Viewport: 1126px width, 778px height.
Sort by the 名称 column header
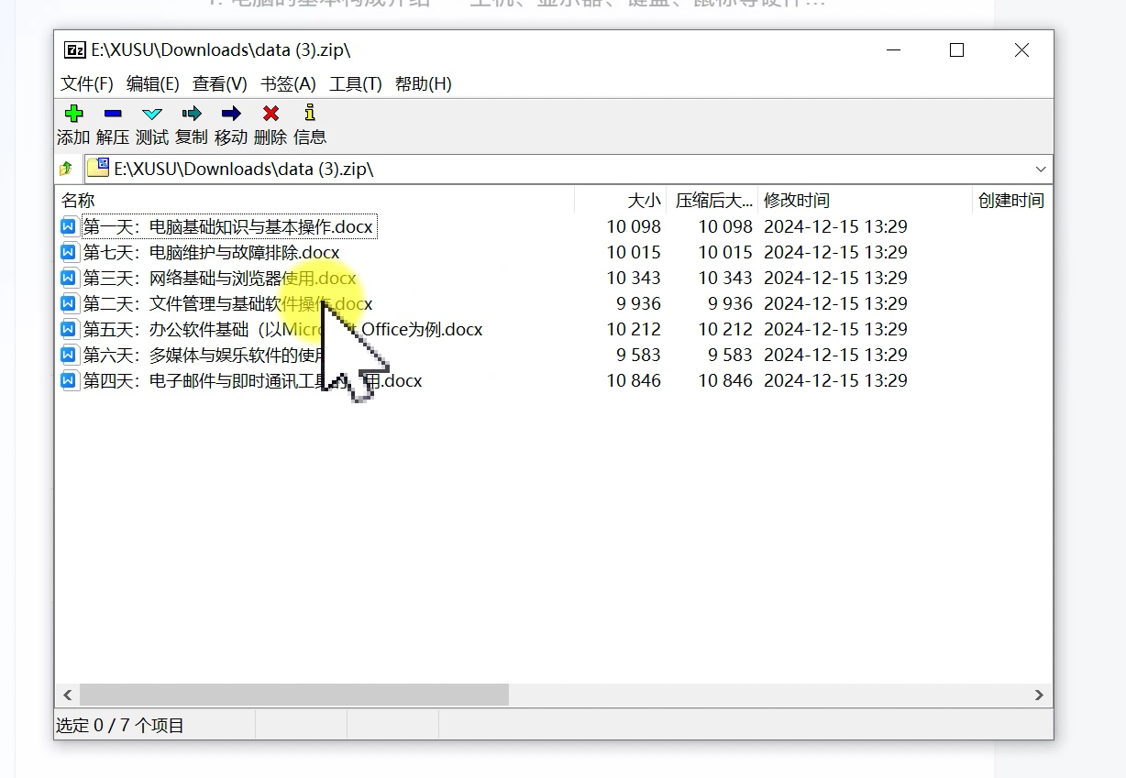point(79,201)
